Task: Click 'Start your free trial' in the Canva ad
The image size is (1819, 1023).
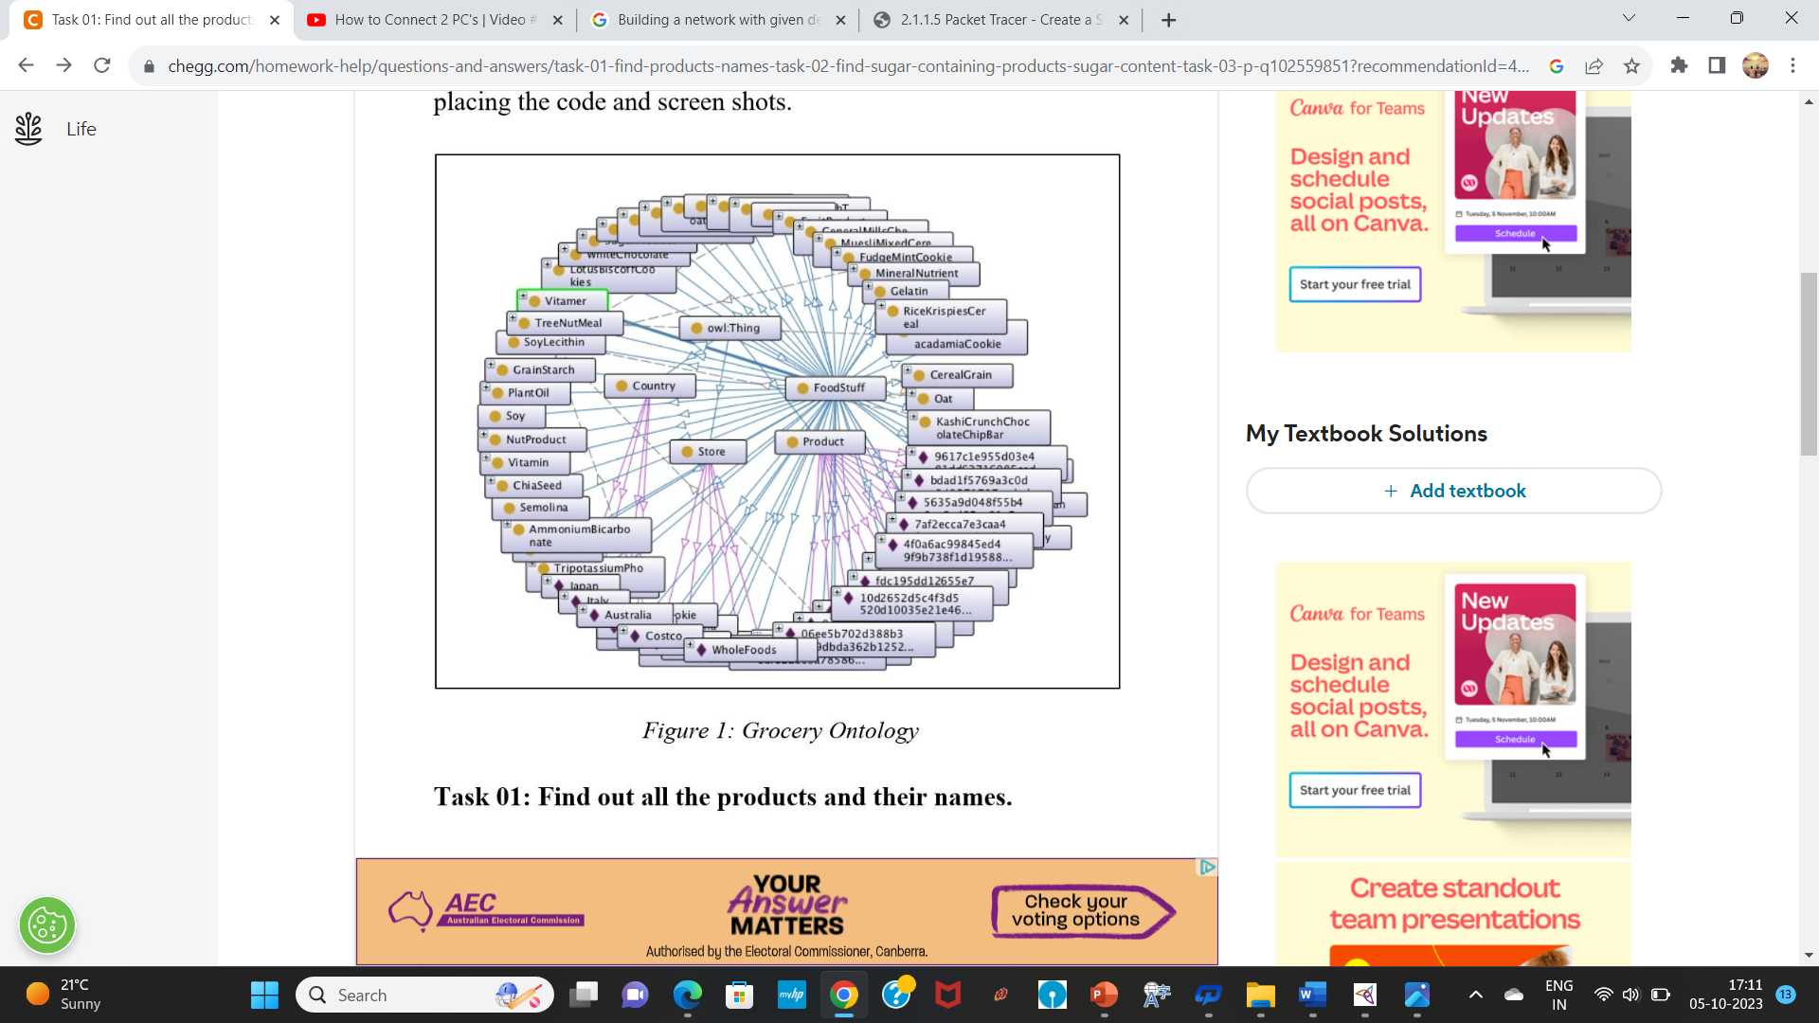Action: point(1355,284)
